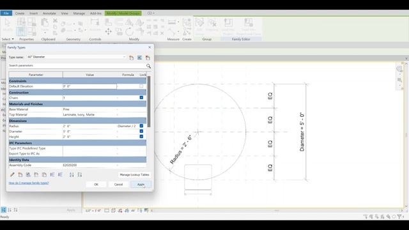Edit the Default Elevation value field
This screenshot has height=230, width=409.
(x=89, y=86)
